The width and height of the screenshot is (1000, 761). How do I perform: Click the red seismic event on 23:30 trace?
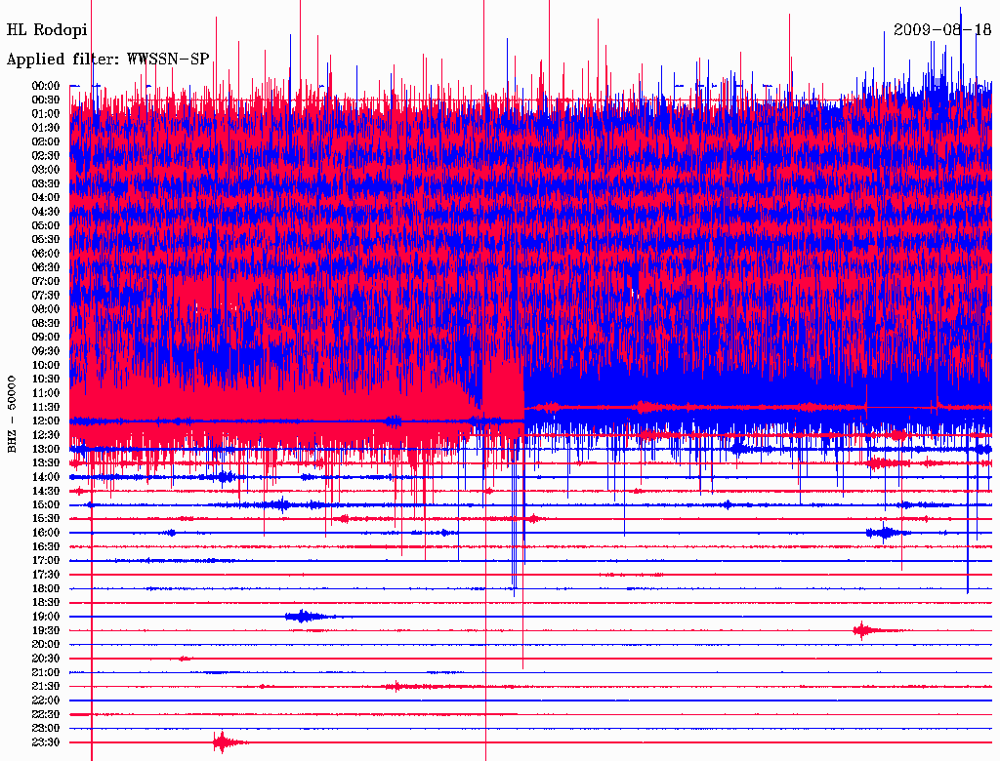[x=225, y=742]
